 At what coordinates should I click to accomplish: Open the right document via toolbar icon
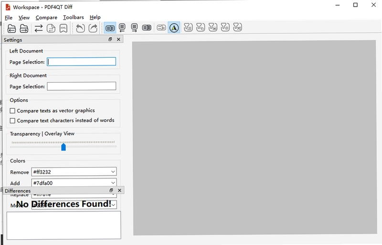coord(24,28)
